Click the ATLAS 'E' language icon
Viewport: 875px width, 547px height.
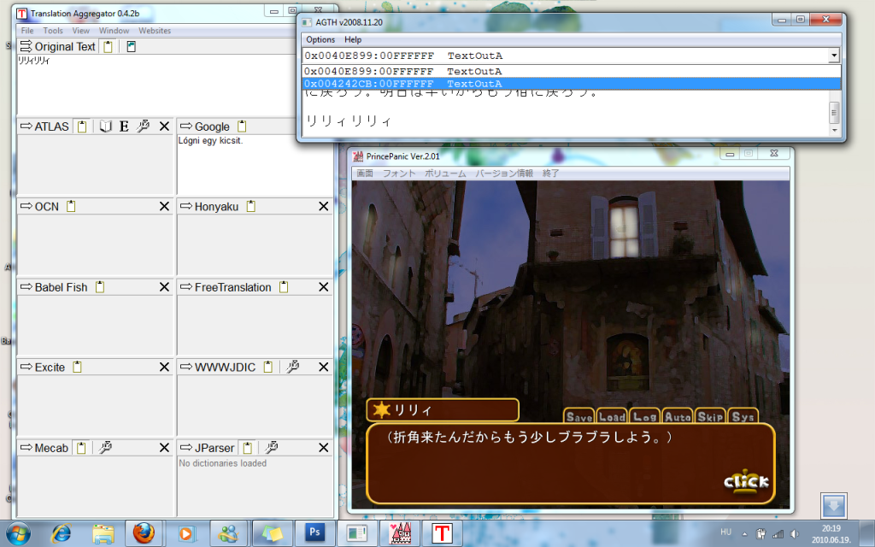click(x=124, y=126)
